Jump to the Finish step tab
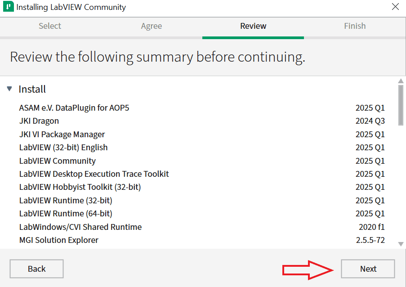This screenshot has height=287, width=406. [355, 26]
